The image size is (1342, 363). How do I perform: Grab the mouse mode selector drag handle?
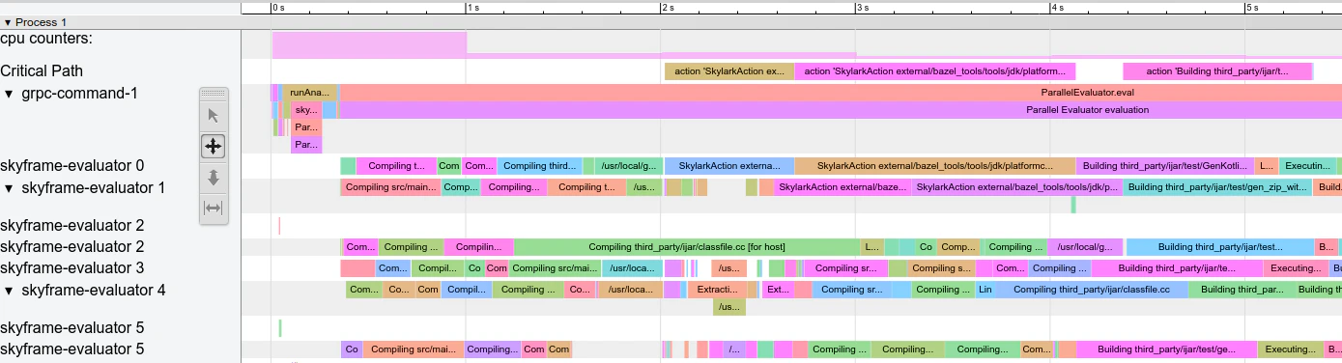coord(214,94)
